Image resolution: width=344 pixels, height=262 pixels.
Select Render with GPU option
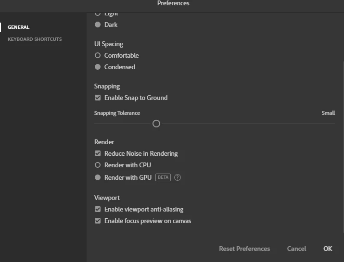click(98, 177)
